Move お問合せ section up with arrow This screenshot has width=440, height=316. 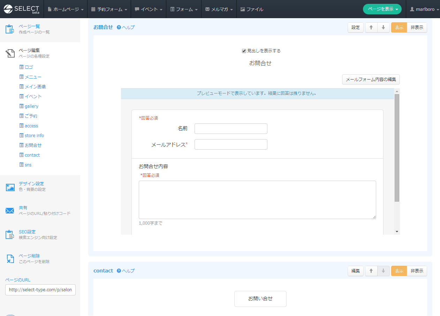[371, 28]
